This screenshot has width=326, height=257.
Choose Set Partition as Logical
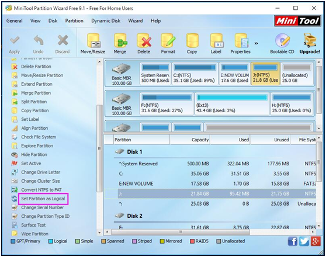click(x=43, y=199)
